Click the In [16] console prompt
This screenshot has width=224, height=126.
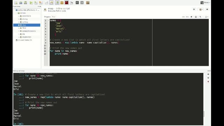pyautogui.click(x=19, y=124)
